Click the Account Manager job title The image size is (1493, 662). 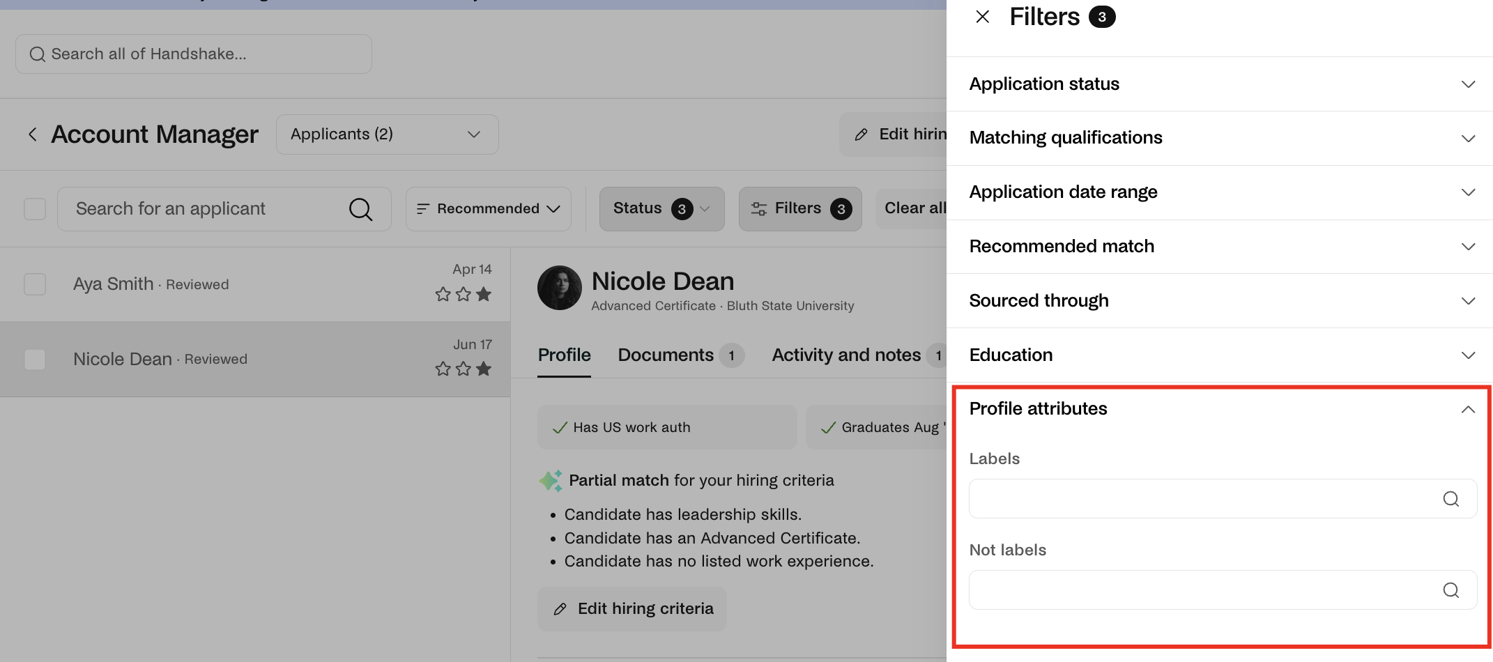point(155,134)
